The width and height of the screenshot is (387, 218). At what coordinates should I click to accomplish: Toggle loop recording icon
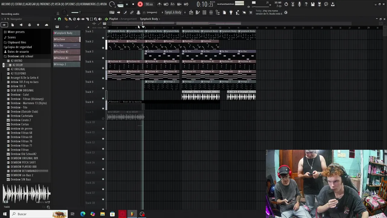(186, 4)
